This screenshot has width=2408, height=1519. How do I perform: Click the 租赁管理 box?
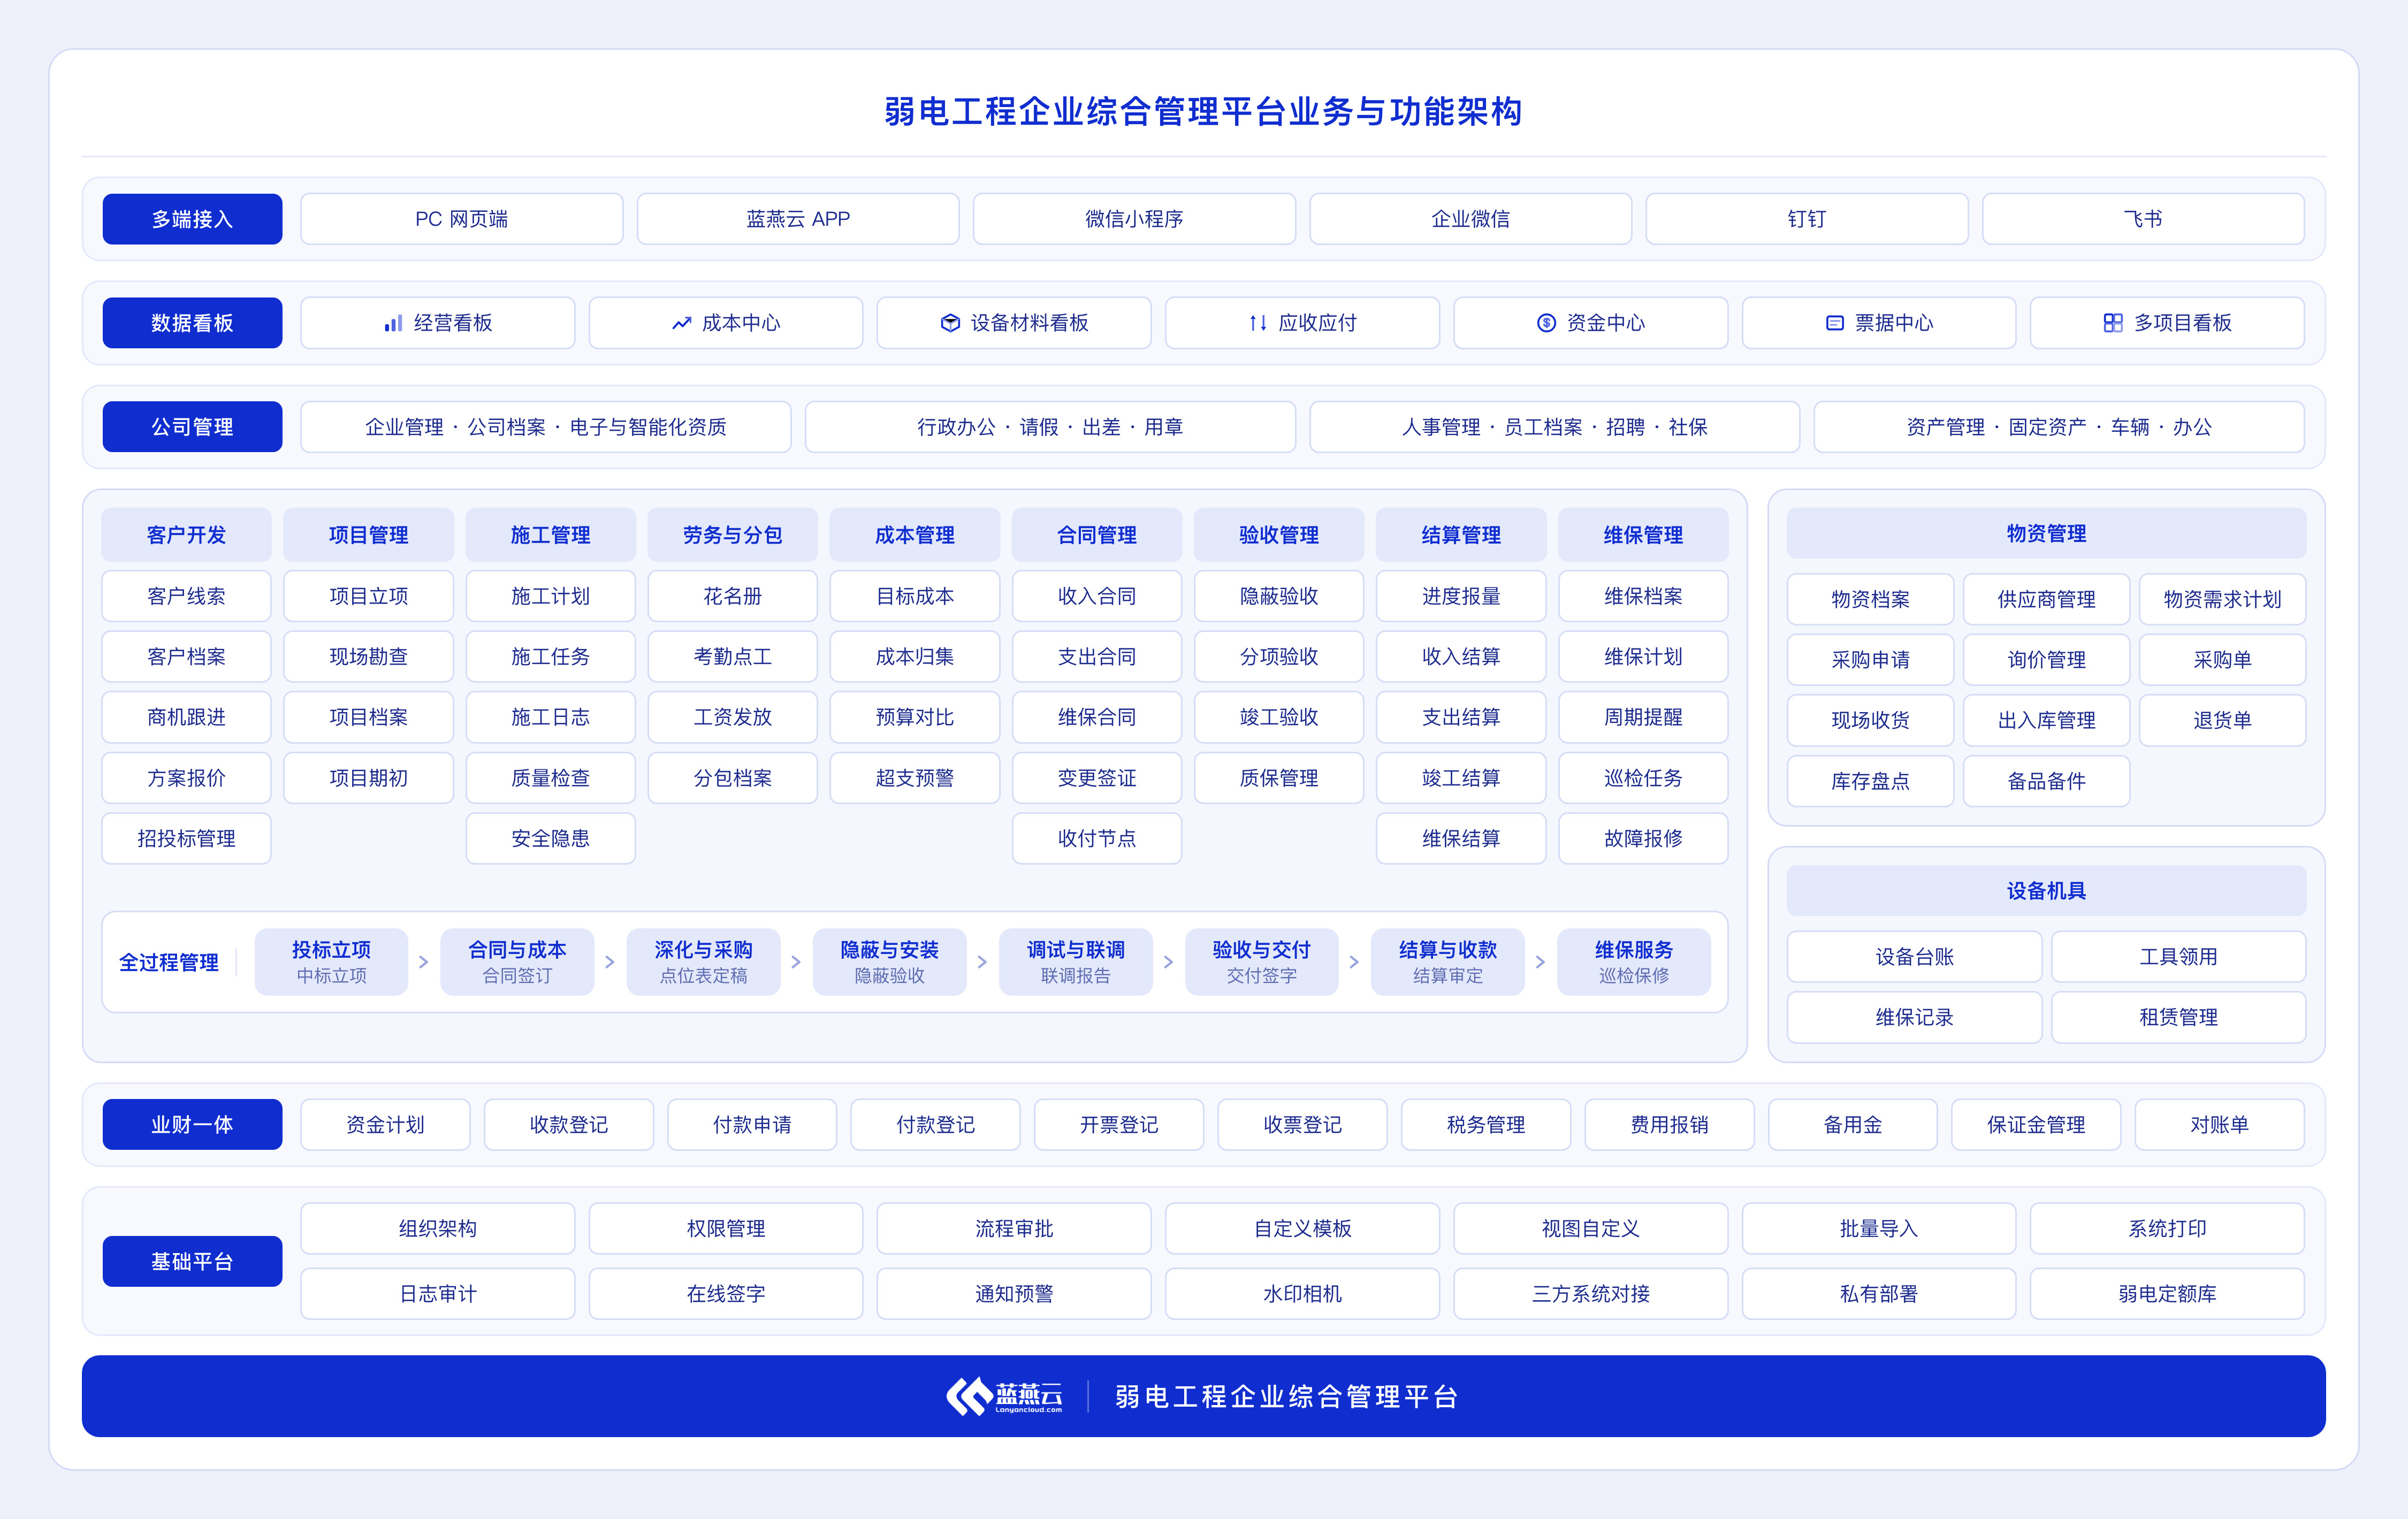point(2178,1017)
